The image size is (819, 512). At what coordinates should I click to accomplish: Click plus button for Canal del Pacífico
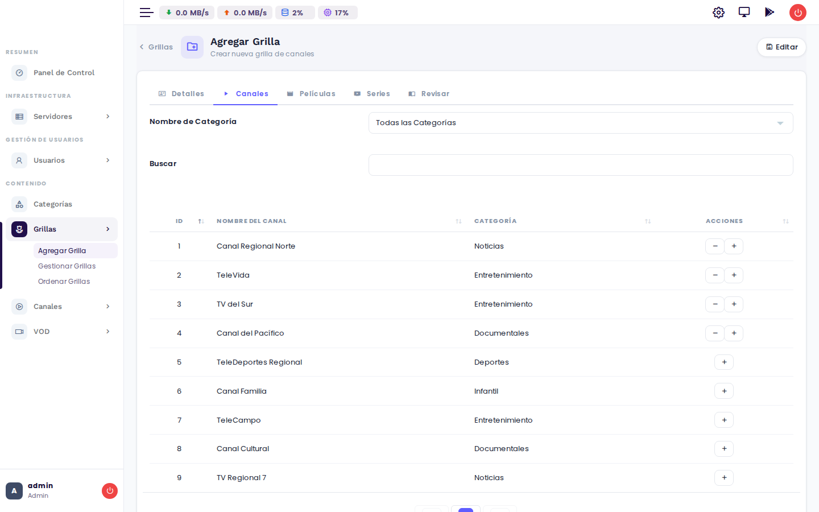[x=734, y=333]
